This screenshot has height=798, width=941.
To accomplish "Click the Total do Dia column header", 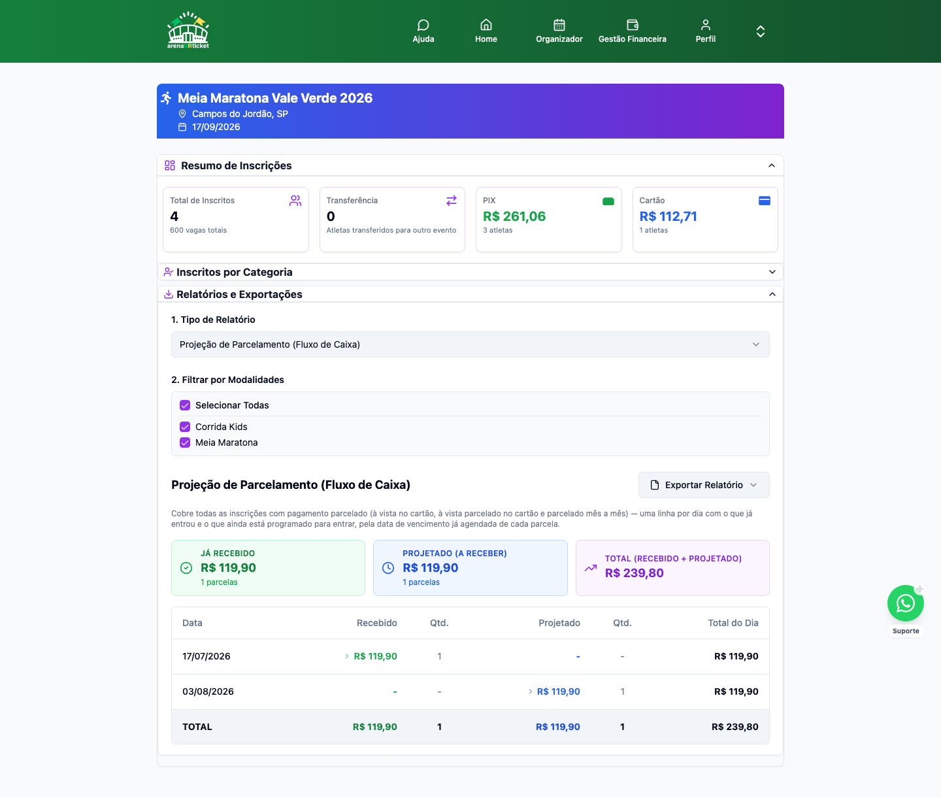I will (x=733, y=623).
